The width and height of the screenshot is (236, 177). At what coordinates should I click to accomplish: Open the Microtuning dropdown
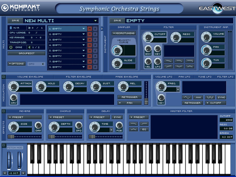(x=124, y=33)
